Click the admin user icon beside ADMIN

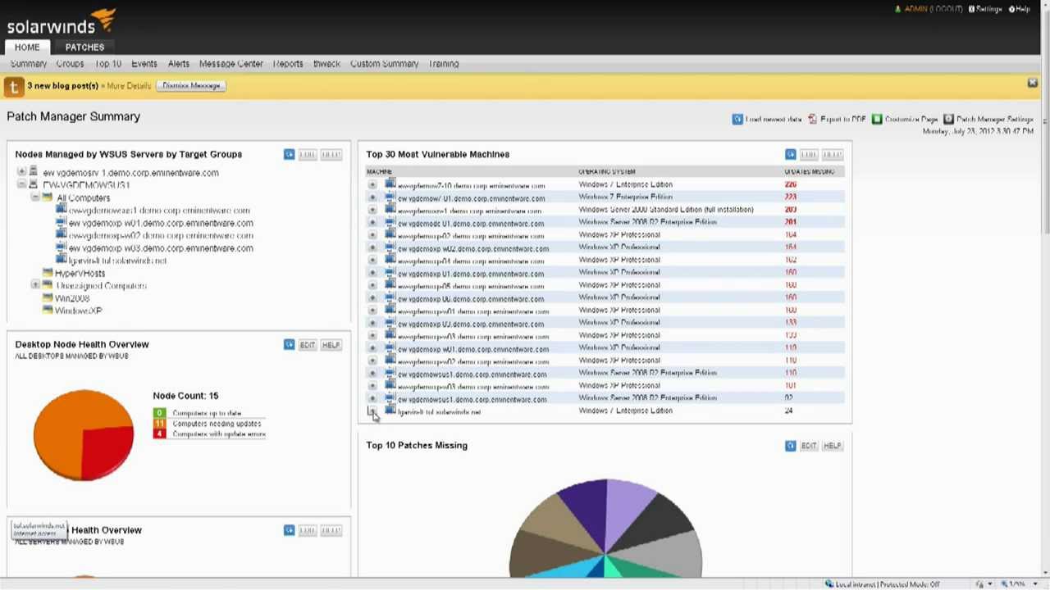click(x=898, y=9)
